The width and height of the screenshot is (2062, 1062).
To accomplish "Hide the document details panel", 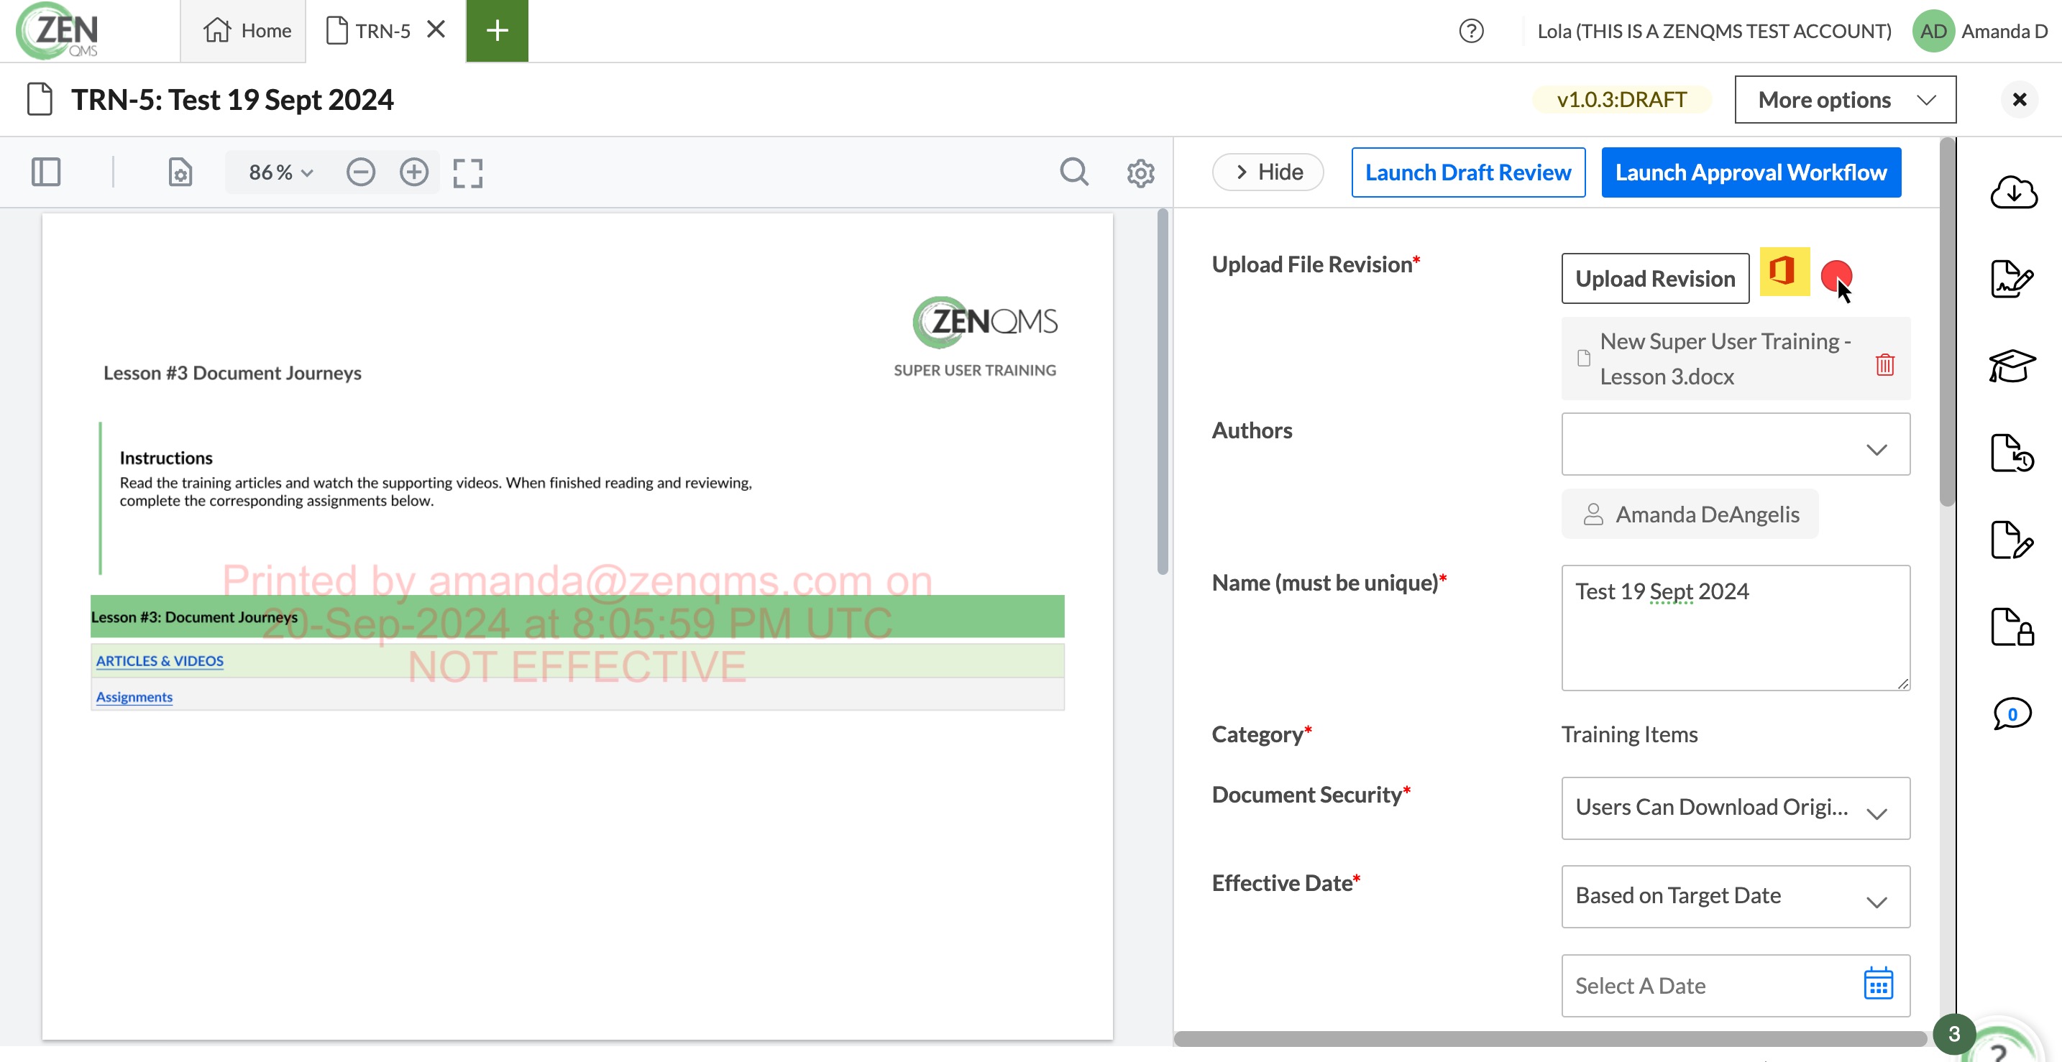I will 1268,172.
